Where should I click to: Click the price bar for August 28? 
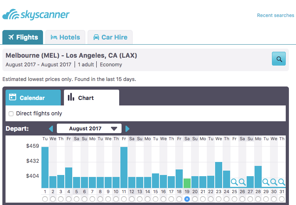(x=258, y=177)
